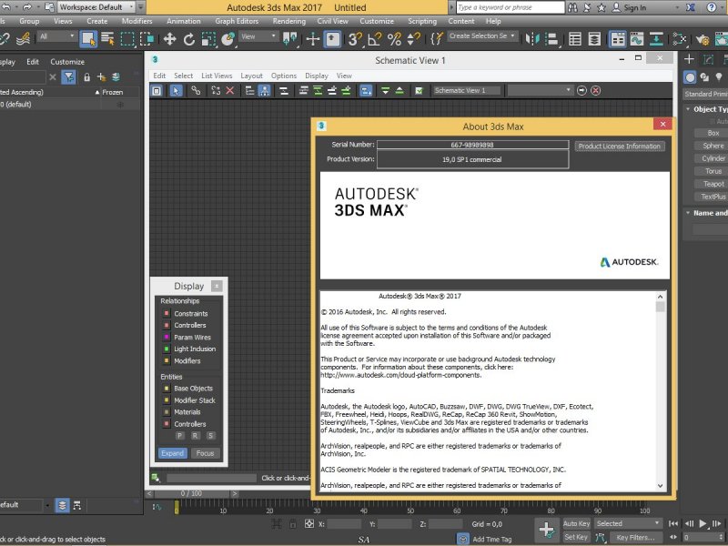
Task: Activate the Select Object tool
Action: click(88, 39)
